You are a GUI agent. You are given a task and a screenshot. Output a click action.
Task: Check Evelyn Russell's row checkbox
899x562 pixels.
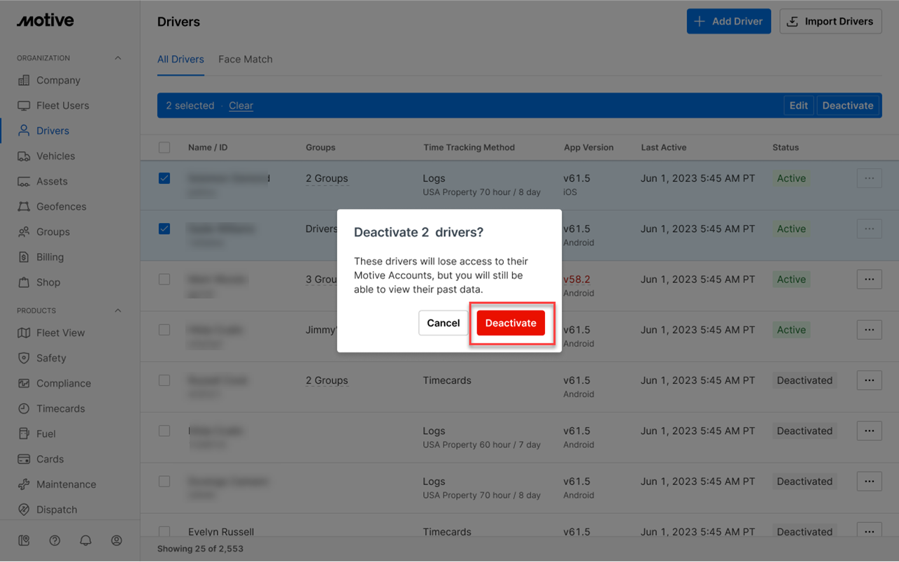[164, 531]
